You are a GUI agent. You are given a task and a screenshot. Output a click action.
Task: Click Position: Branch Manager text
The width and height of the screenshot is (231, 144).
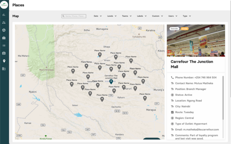click(x=191, y=89)
